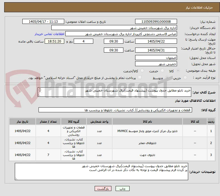Click the نام کالا column header
The height and width of the screenshot is (196, 220).
click(147, 121)
